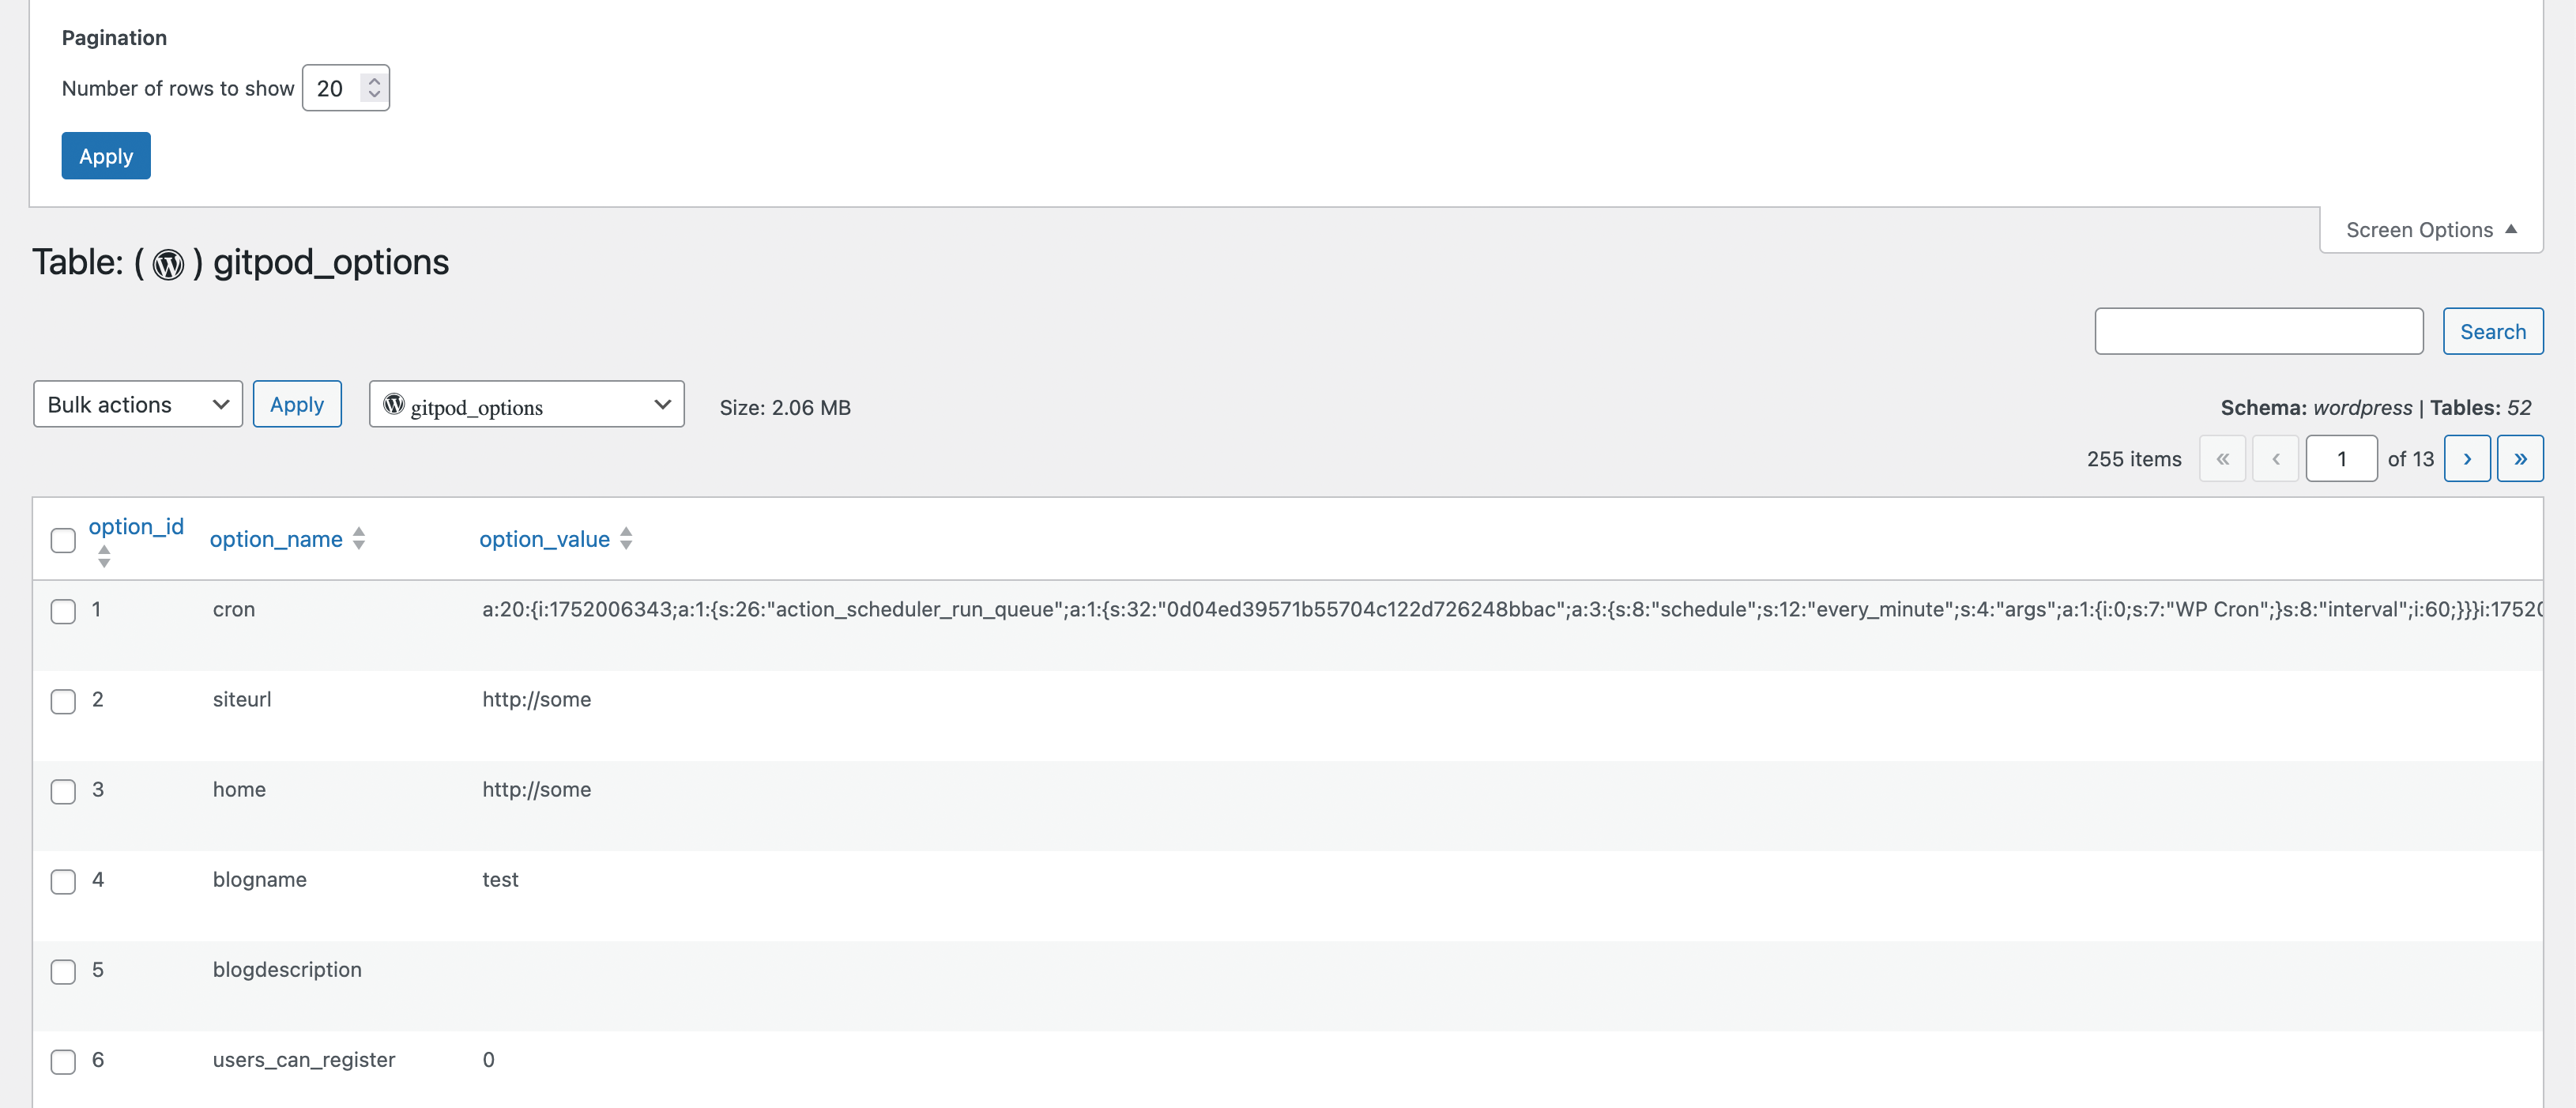Click the users_can_register value 0
The image size is (2576, 1108).
488,1059
